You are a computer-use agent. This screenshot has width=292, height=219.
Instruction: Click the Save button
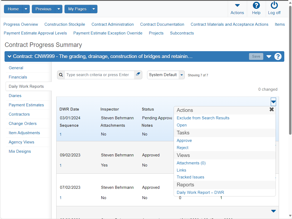pyautogui.click(x=256, y=56)
